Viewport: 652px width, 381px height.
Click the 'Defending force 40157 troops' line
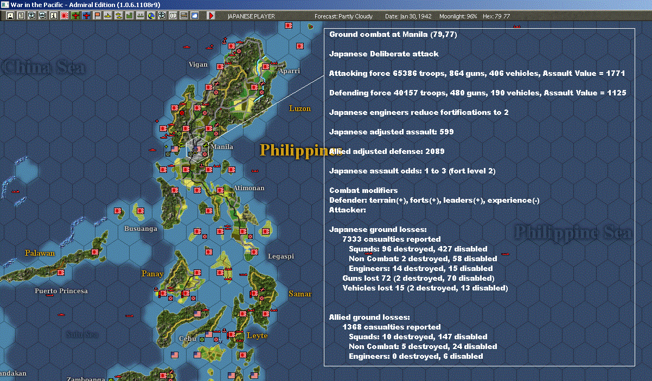coord(477,93)
